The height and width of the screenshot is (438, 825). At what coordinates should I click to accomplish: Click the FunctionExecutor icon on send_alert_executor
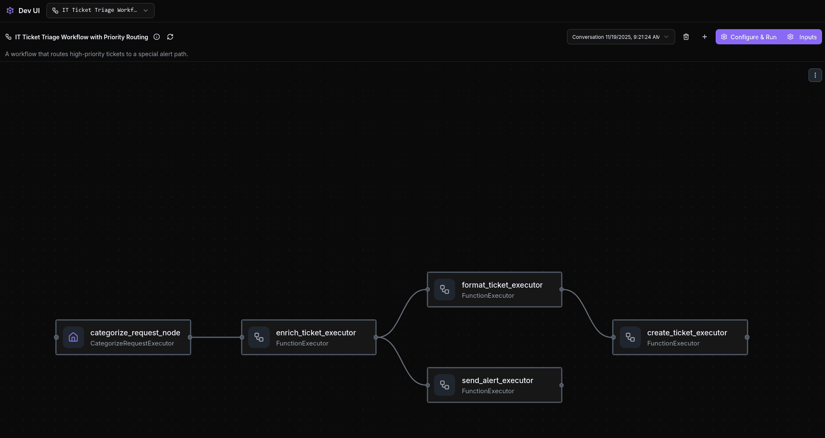445,385
